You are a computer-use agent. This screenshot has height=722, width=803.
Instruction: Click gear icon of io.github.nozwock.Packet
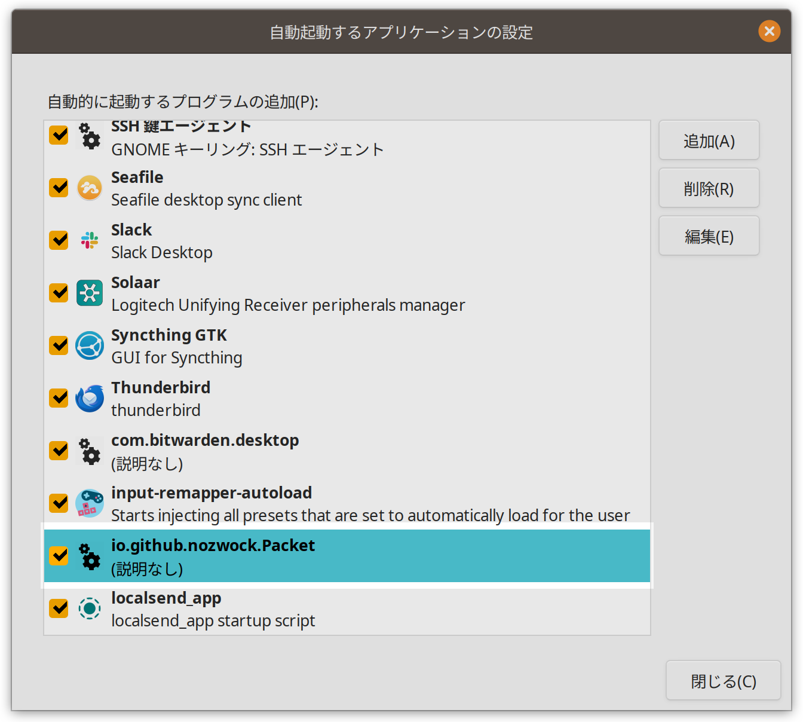(x=90, y=556)
